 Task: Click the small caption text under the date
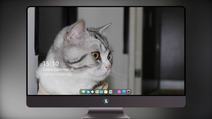pos(57,74)
